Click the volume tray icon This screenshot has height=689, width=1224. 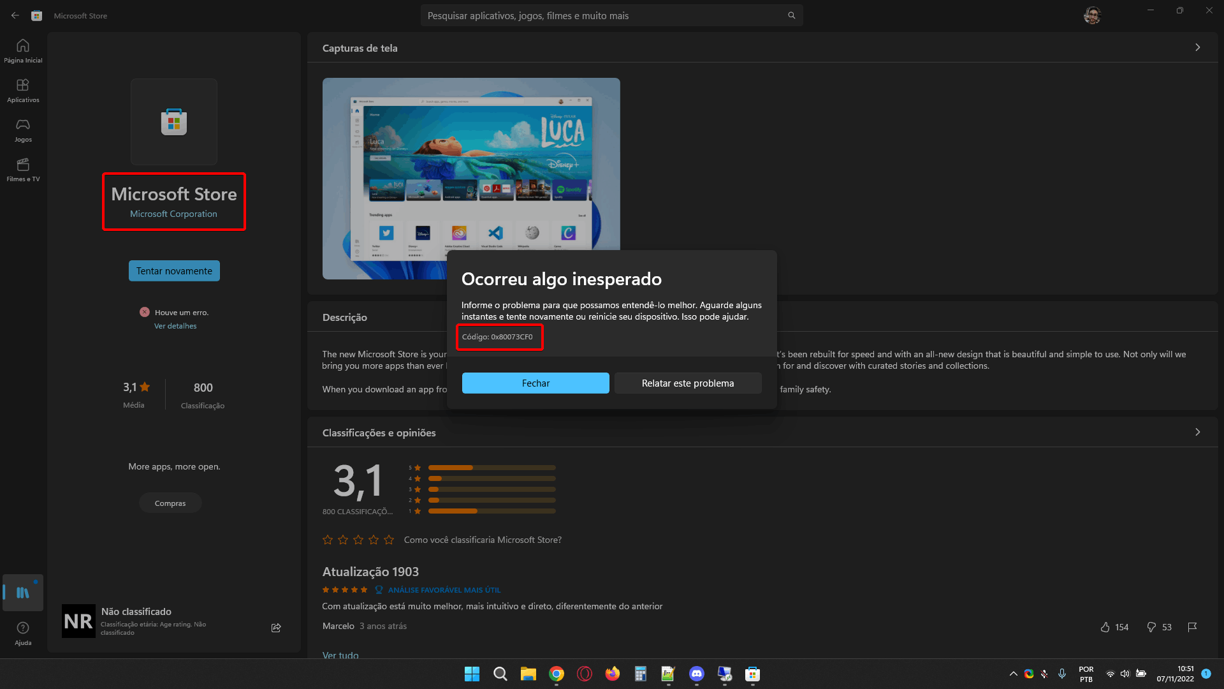point(1125,674)
